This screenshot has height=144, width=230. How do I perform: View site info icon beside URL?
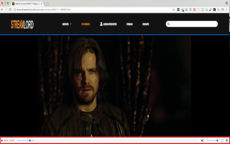tap(15, 10)
